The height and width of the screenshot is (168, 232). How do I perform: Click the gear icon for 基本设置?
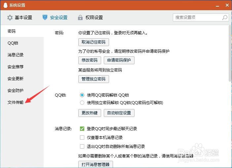pyautogui.click(x=10, y=17)
